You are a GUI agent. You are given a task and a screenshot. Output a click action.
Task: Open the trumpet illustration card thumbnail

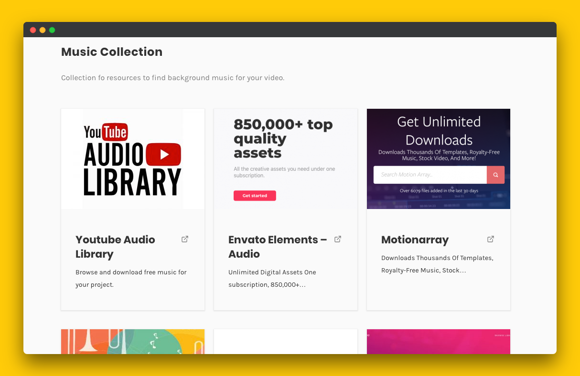(133, 342)
